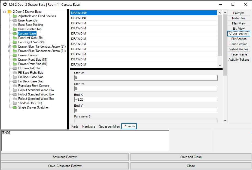Click the gray folder icon beside Base Assembly
Screen dimensions: 252x170
pos(15,20)
